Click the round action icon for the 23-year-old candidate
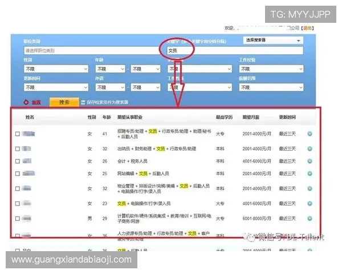342x274 pixels. 310,204
